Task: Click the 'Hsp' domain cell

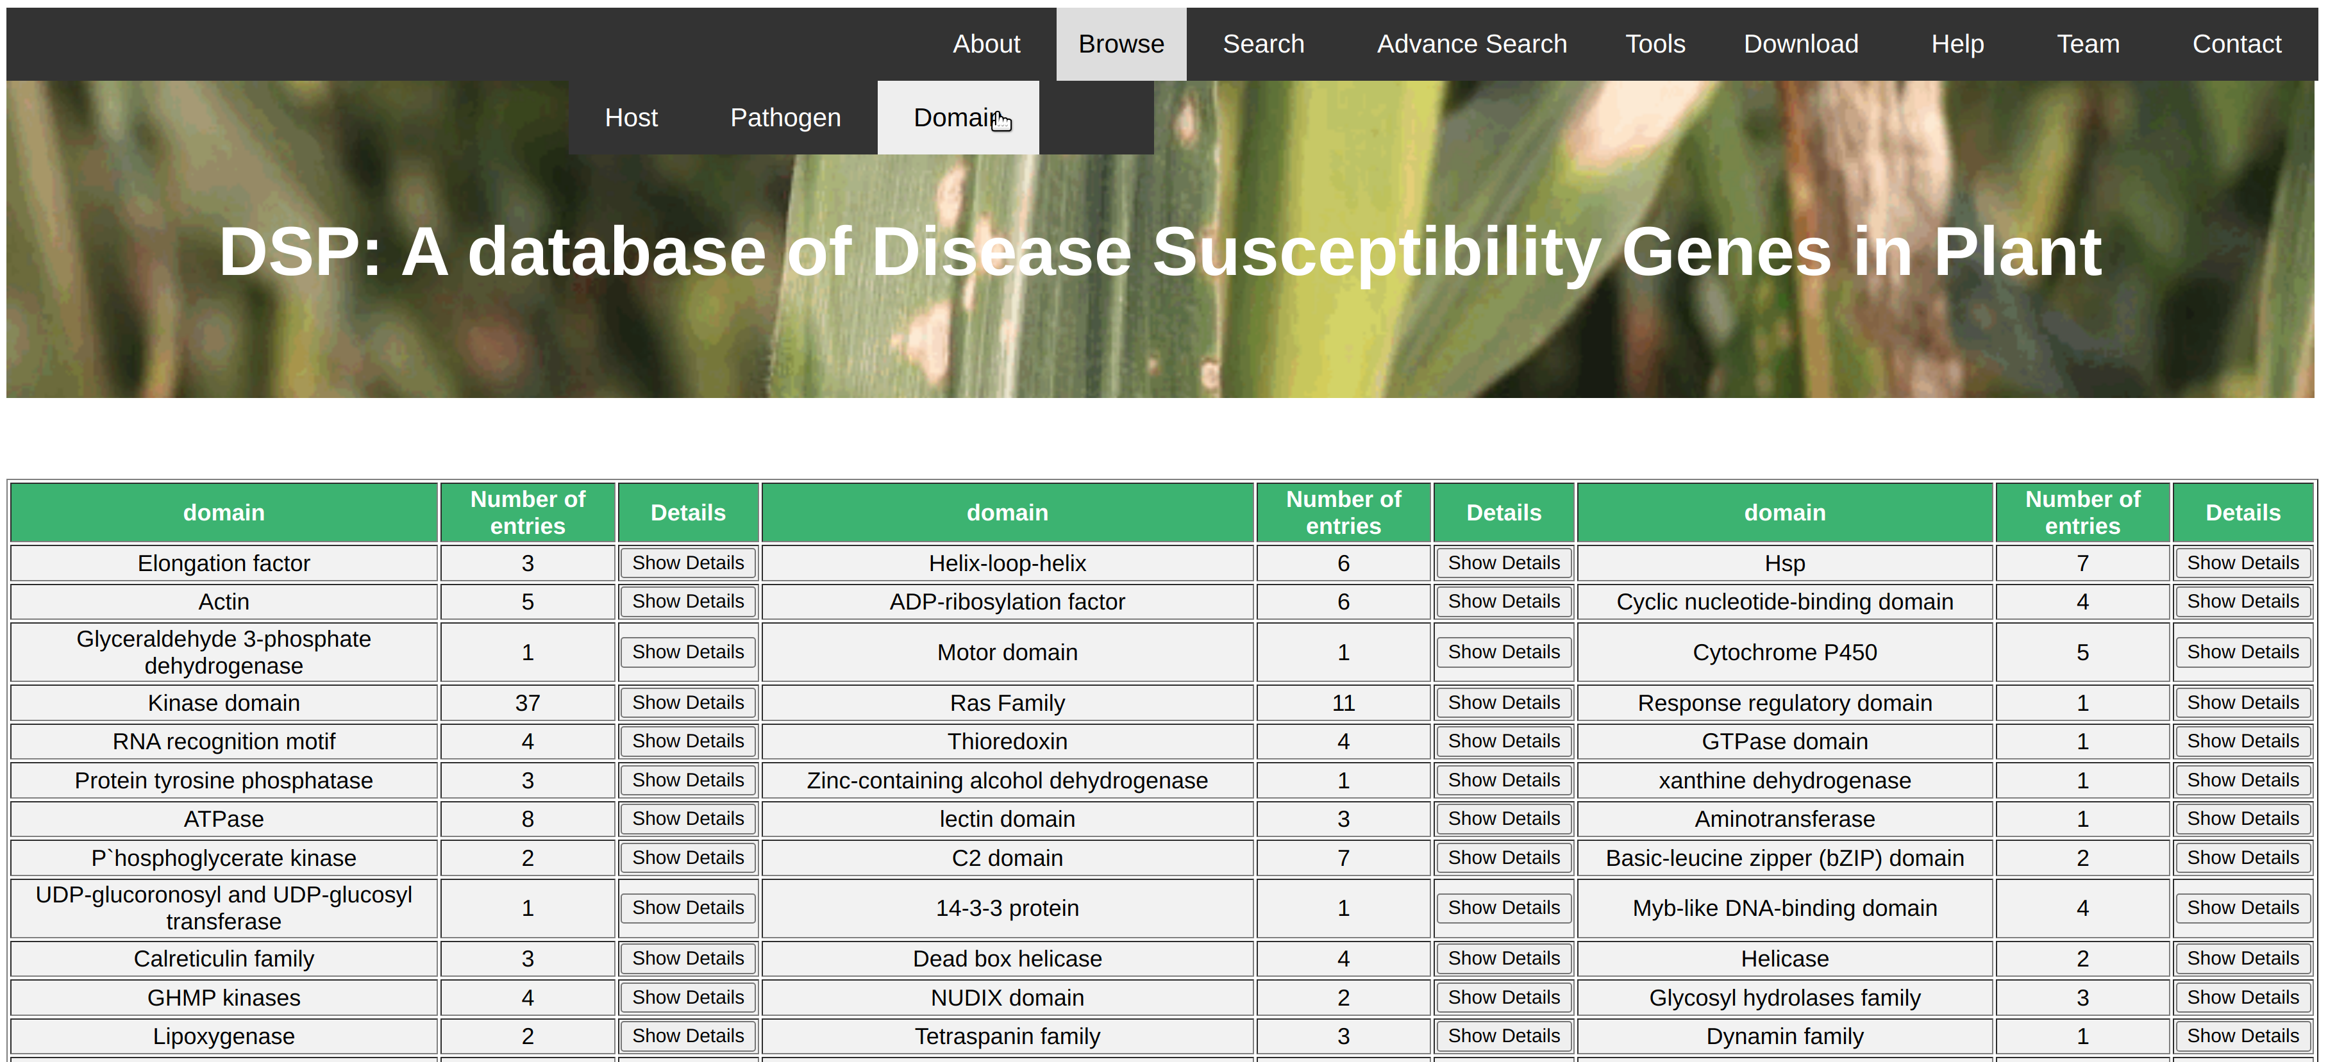Action: 1785,563
